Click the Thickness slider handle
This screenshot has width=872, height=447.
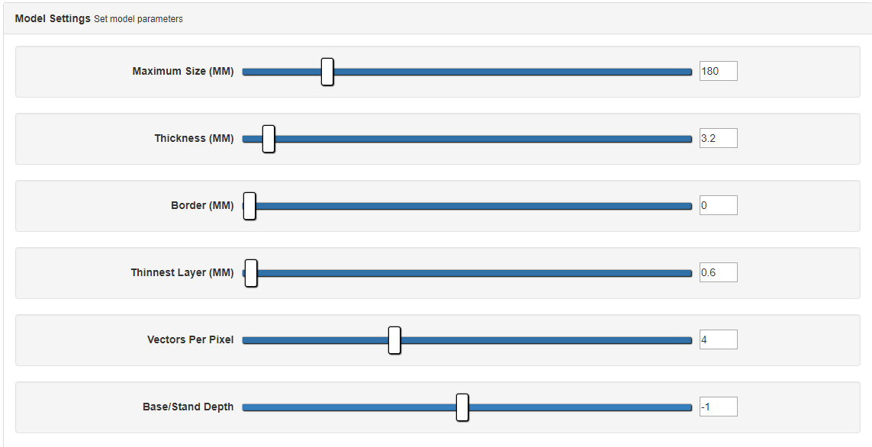pos(269,139)
